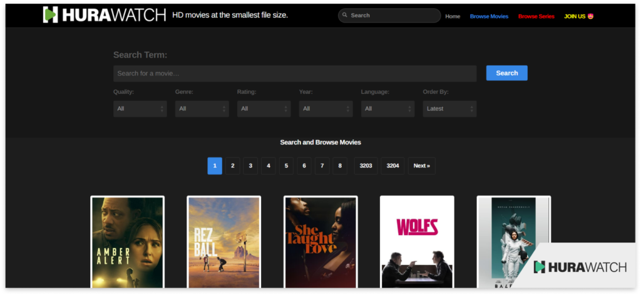The width and height of the screenshot is (641, 295).
Task: Click the 'Search for a movie…' field
Action: (x=295, y=74)
